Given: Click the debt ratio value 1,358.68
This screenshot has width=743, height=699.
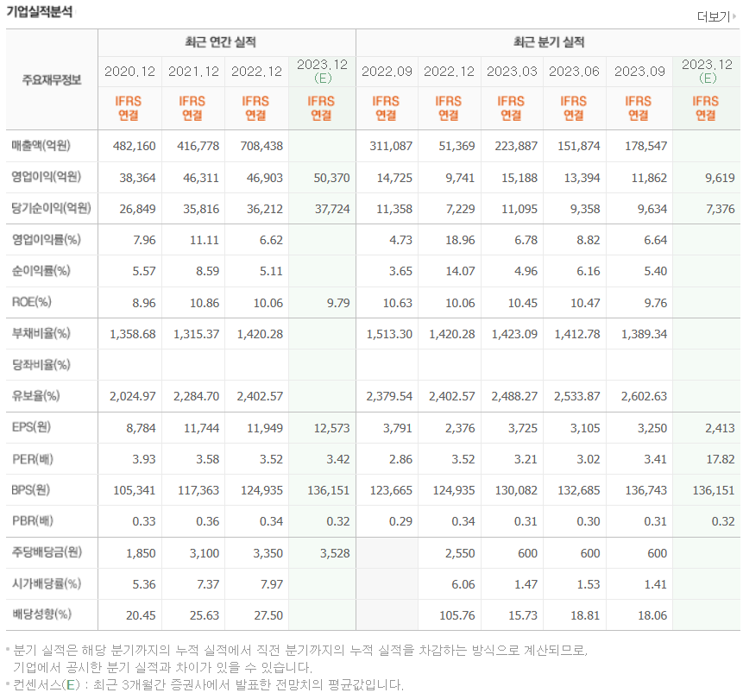Looking at the screenshot, I should (x=133, y=334).
